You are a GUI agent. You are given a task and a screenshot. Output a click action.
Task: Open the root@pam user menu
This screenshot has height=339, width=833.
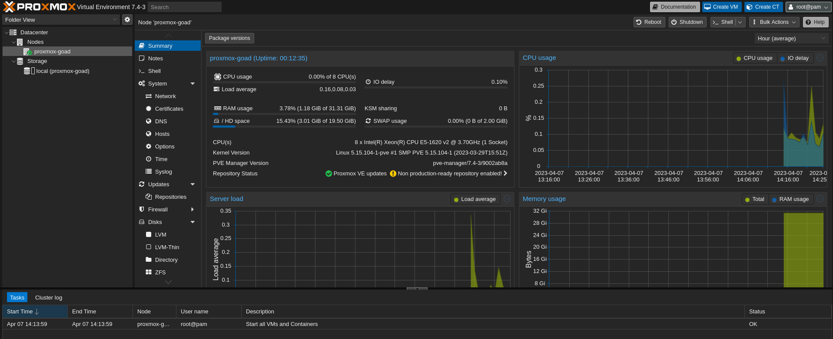(808, 7)
